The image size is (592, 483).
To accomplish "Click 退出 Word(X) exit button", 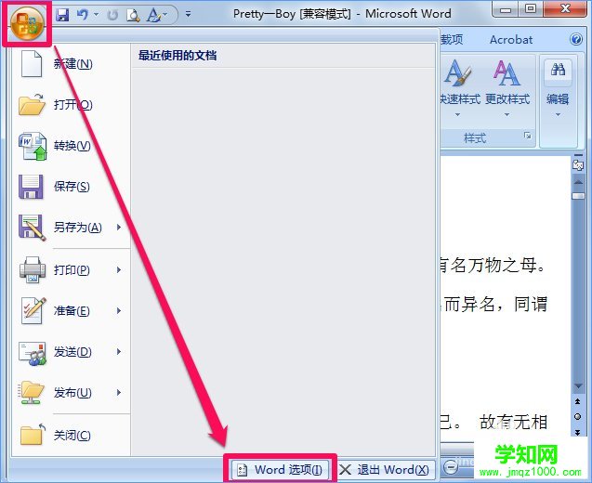I will pyautogui.click(x=385, y=470).
